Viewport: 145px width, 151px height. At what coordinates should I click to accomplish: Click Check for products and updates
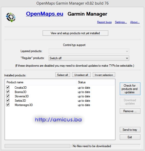(130, 89)
